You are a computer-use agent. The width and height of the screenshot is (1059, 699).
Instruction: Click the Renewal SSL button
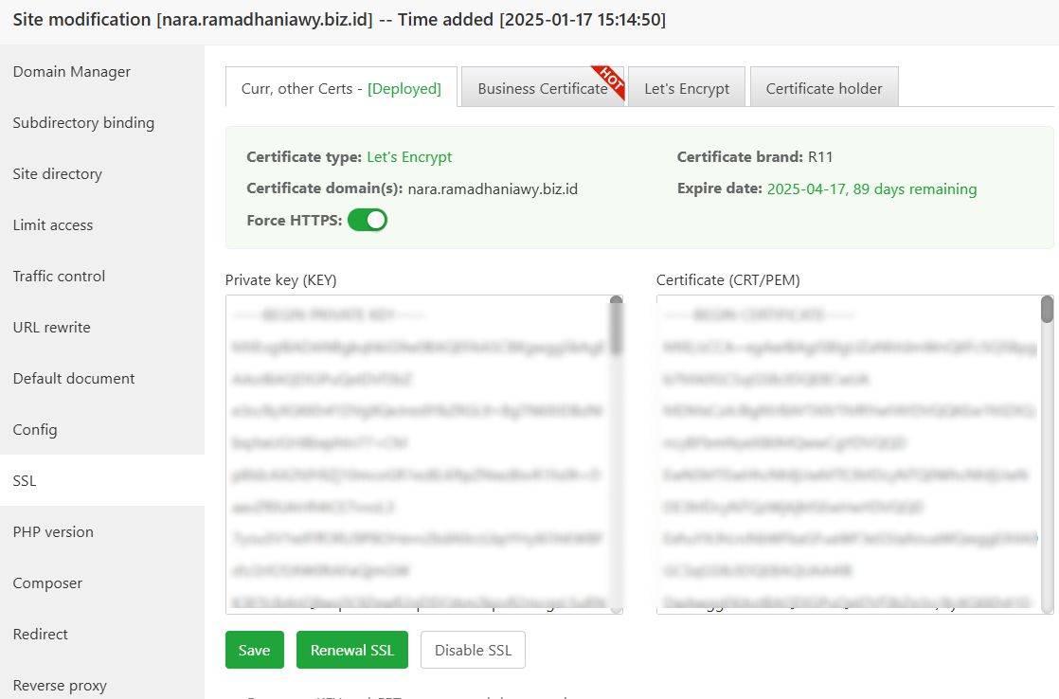(352, 650)
